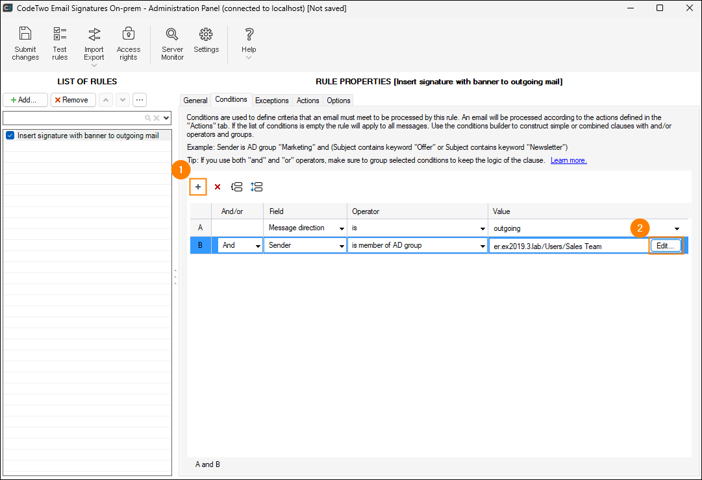Image resolution: width=702 pixels, height=480 pixels.
Task: Add a new condition with plus icon
Action: pos(198,187)
